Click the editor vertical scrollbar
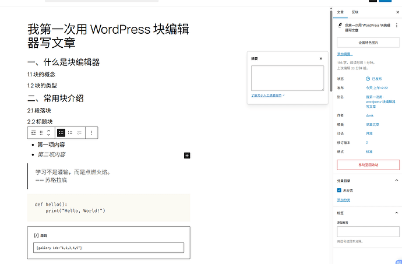This screenshot has height=264, width=402. point(331,51)
